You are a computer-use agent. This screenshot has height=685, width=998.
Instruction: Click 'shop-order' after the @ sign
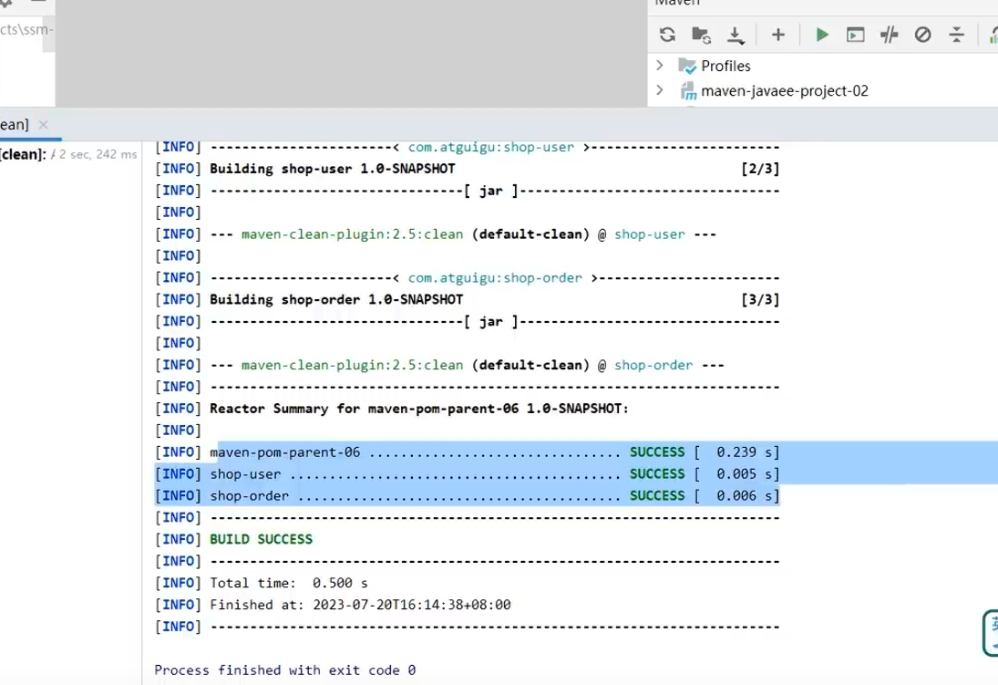653,365
